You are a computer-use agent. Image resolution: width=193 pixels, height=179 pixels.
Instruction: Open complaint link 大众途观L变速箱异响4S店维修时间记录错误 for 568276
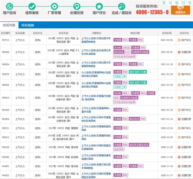(96, 74)
